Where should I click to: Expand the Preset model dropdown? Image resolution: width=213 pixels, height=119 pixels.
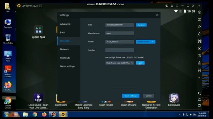point(146,42)
